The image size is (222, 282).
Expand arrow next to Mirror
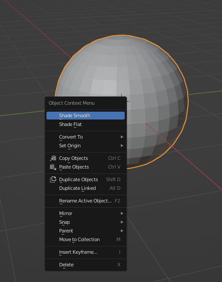coord(122,213)
